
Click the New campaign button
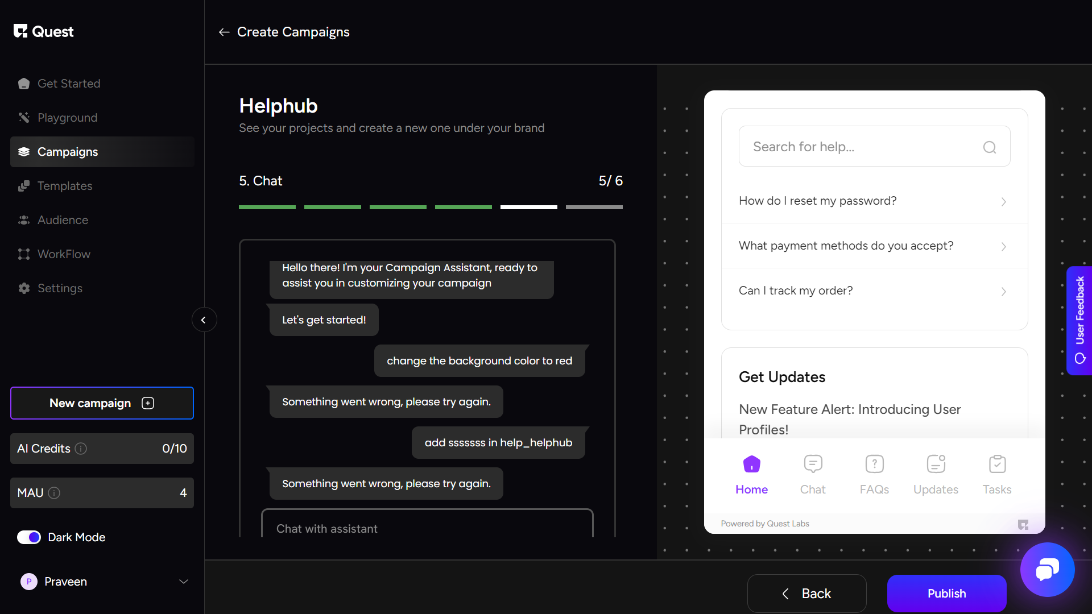point(102,403)
